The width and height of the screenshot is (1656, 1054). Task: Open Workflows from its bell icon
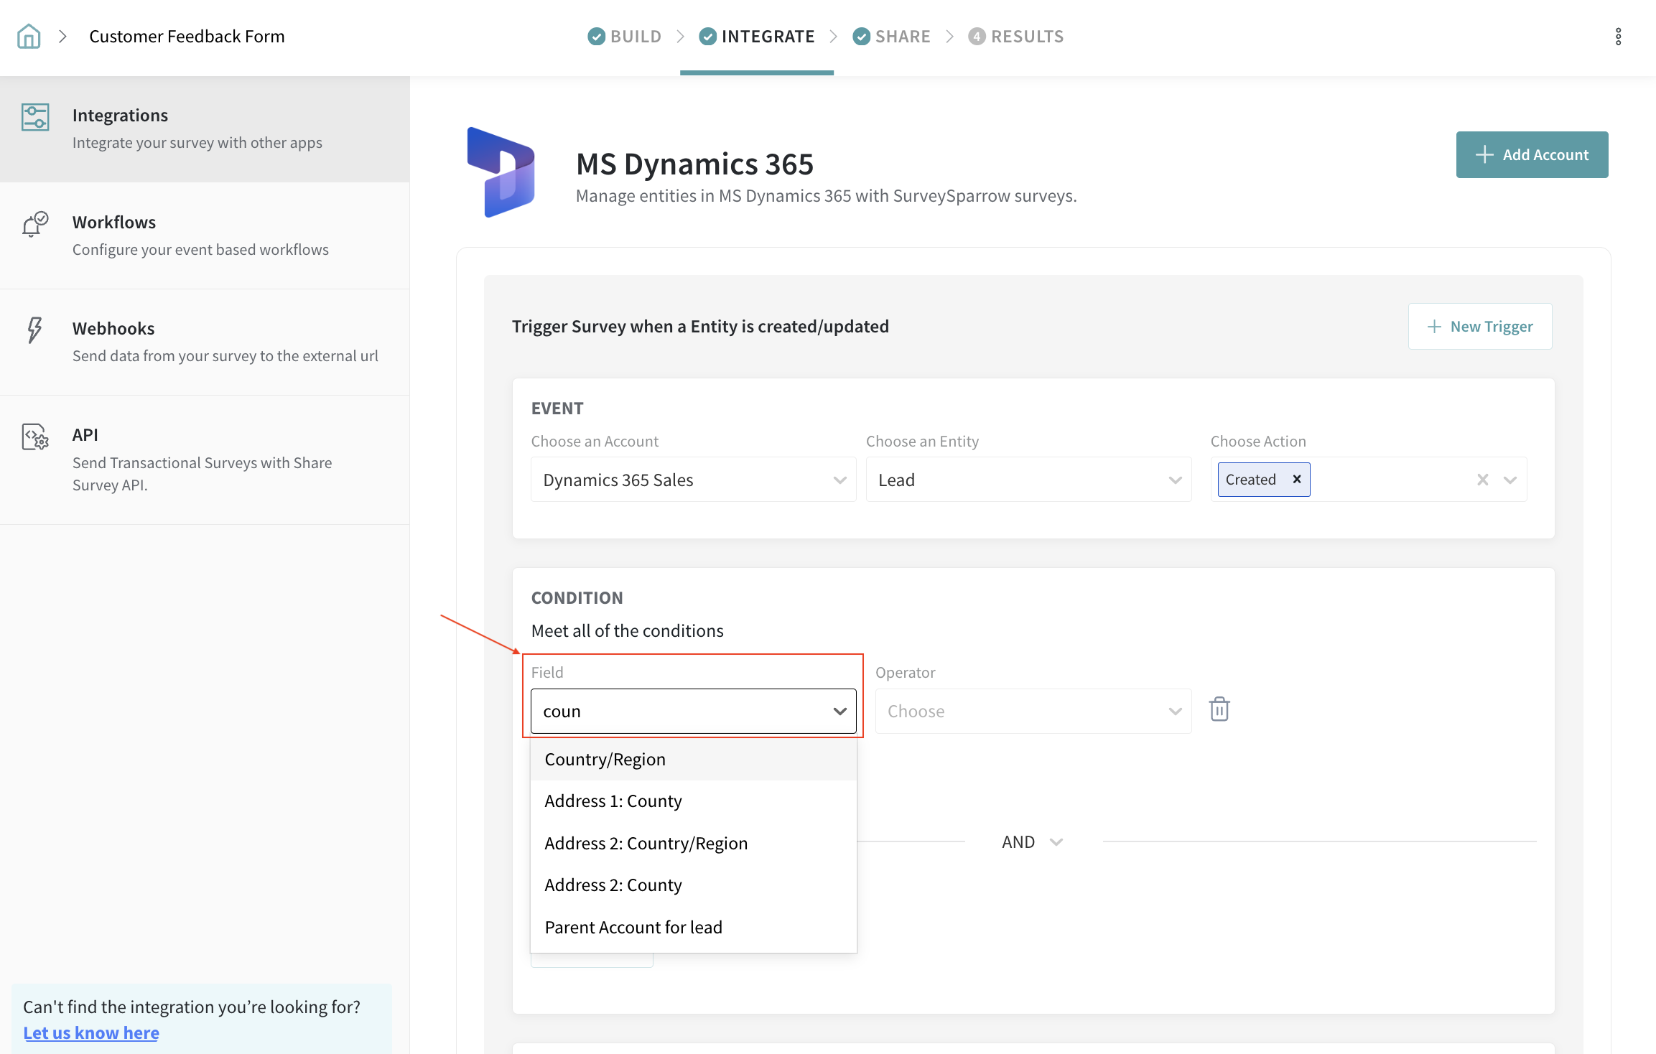(34, 224)
